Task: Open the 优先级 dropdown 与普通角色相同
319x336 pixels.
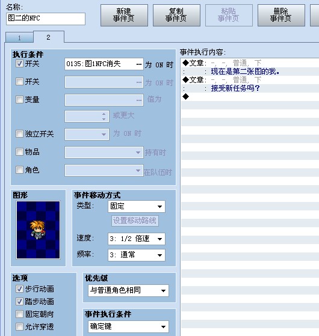Action: click(128, 290)
